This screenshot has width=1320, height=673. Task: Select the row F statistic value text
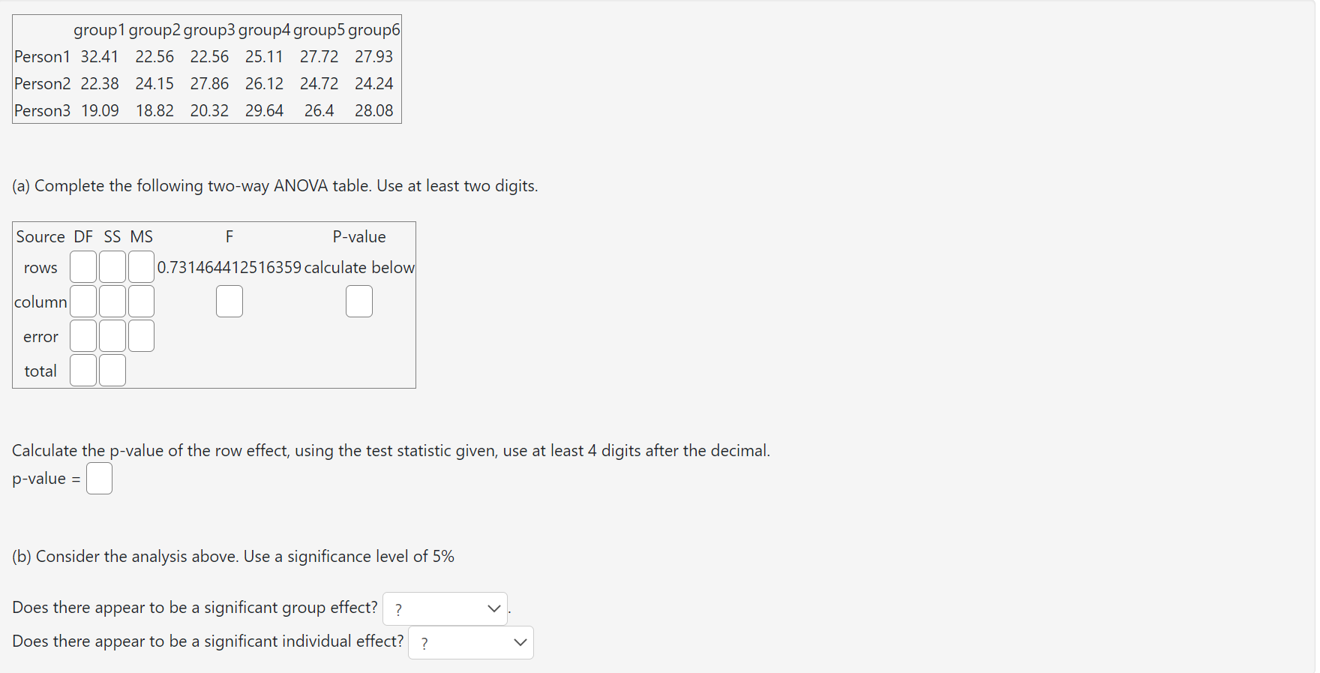pos(229,267)
